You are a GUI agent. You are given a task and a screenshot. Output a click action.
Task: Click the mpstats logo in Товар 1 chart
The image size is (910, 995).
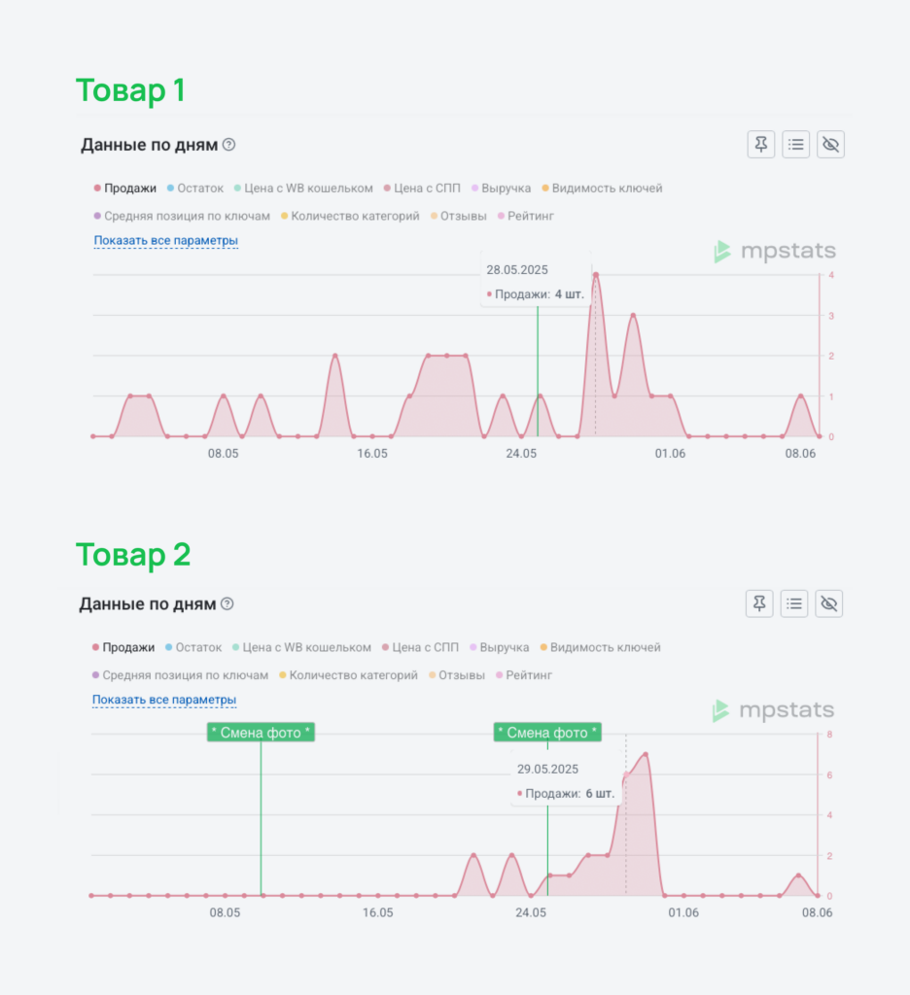tap(775, 252)
